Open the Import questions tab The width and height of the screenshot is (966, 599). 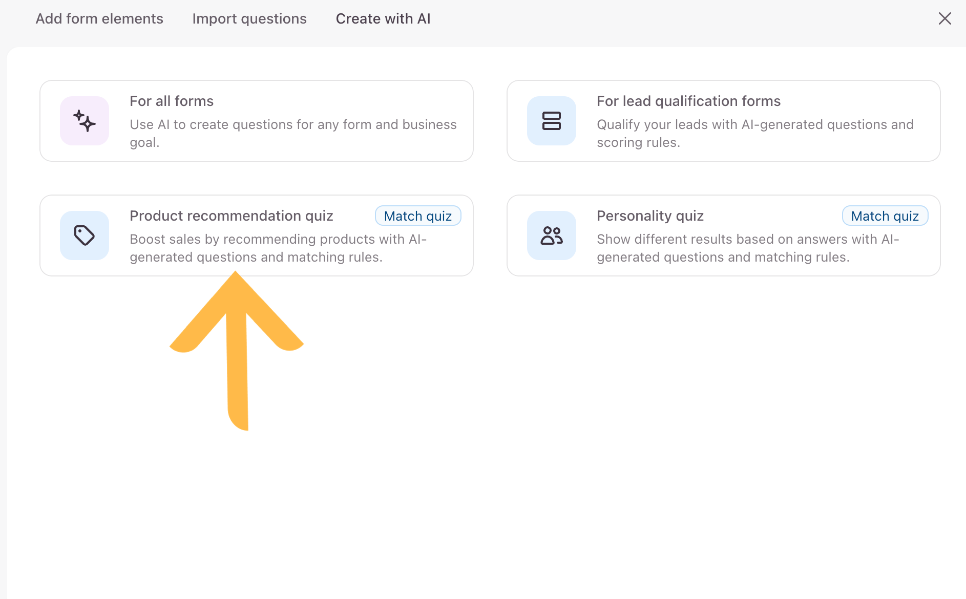click(x=249, y=18)
